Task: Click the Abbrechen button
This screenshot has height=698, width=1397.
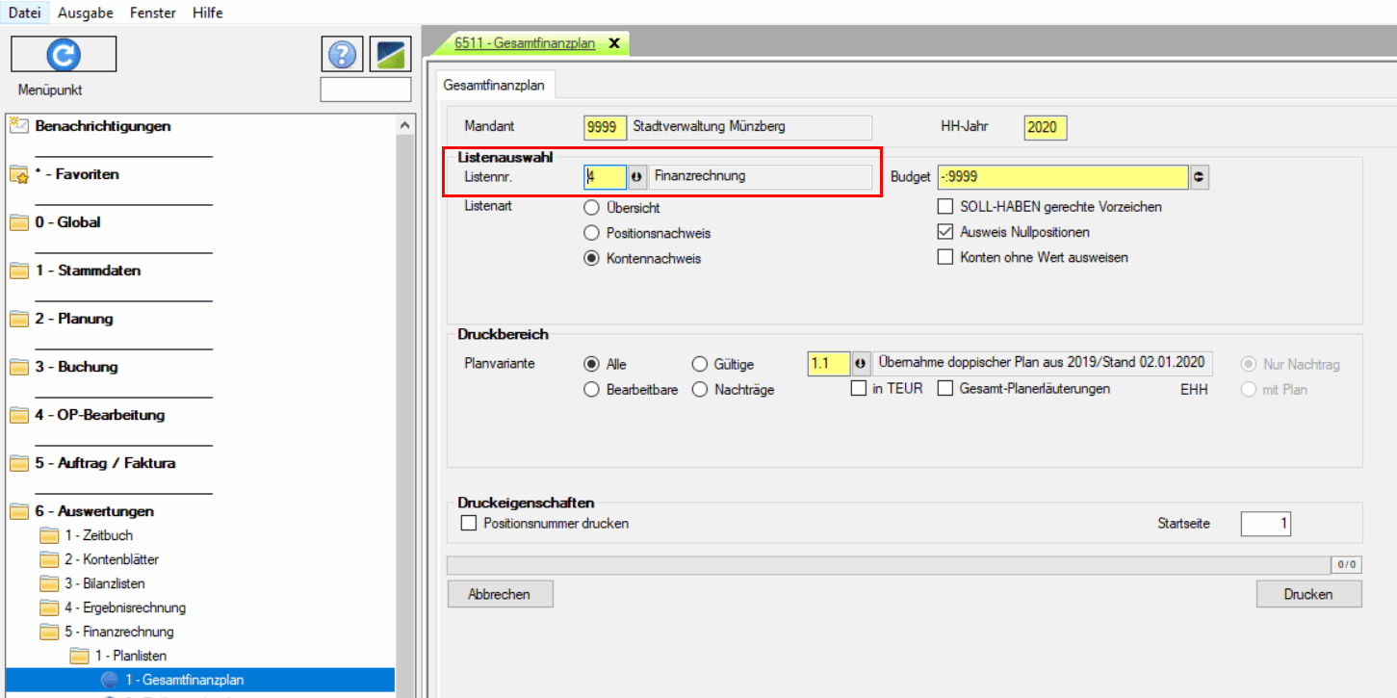Action: pos(500,594)
